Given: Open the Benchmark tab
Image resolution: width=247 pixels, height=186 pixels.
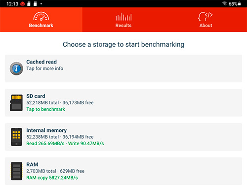Looking at the screenshot, I should (41, 20).
